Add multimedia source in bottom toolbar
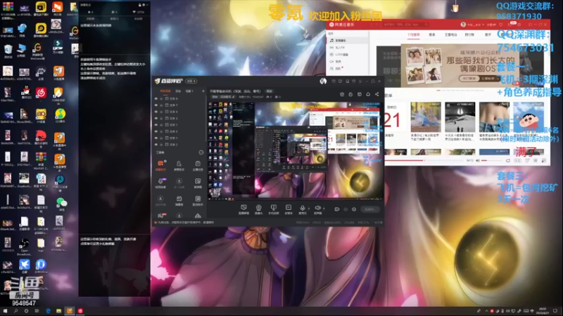The height and width of the screenshot is (316, 563). [x=289, y=209]
